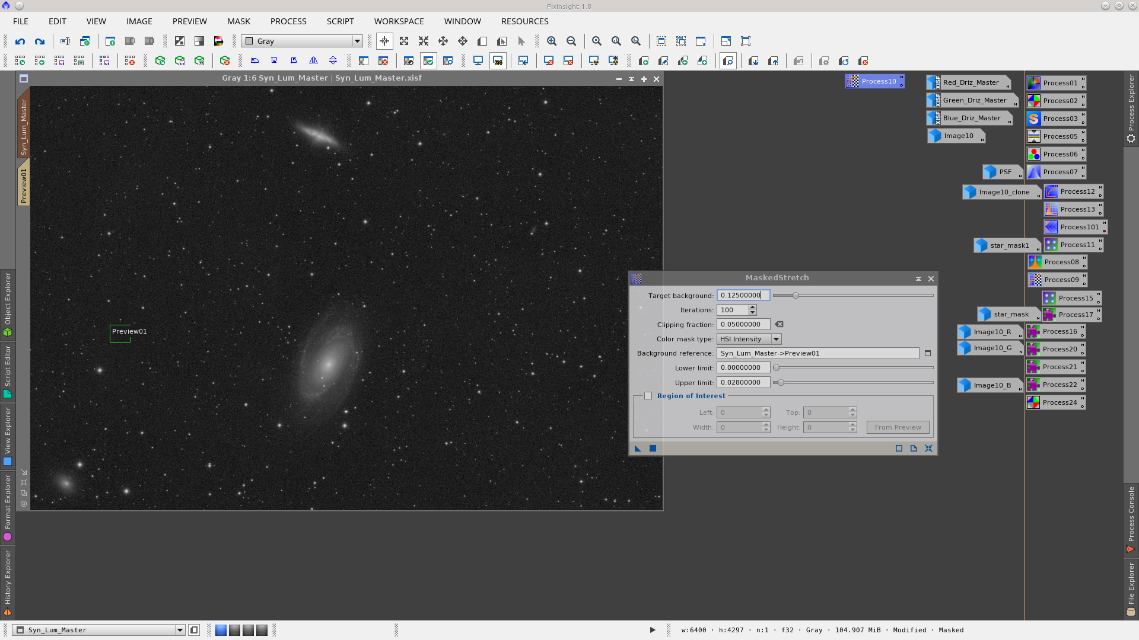
Task: Open the Background reference view browser
Action: 928,353
